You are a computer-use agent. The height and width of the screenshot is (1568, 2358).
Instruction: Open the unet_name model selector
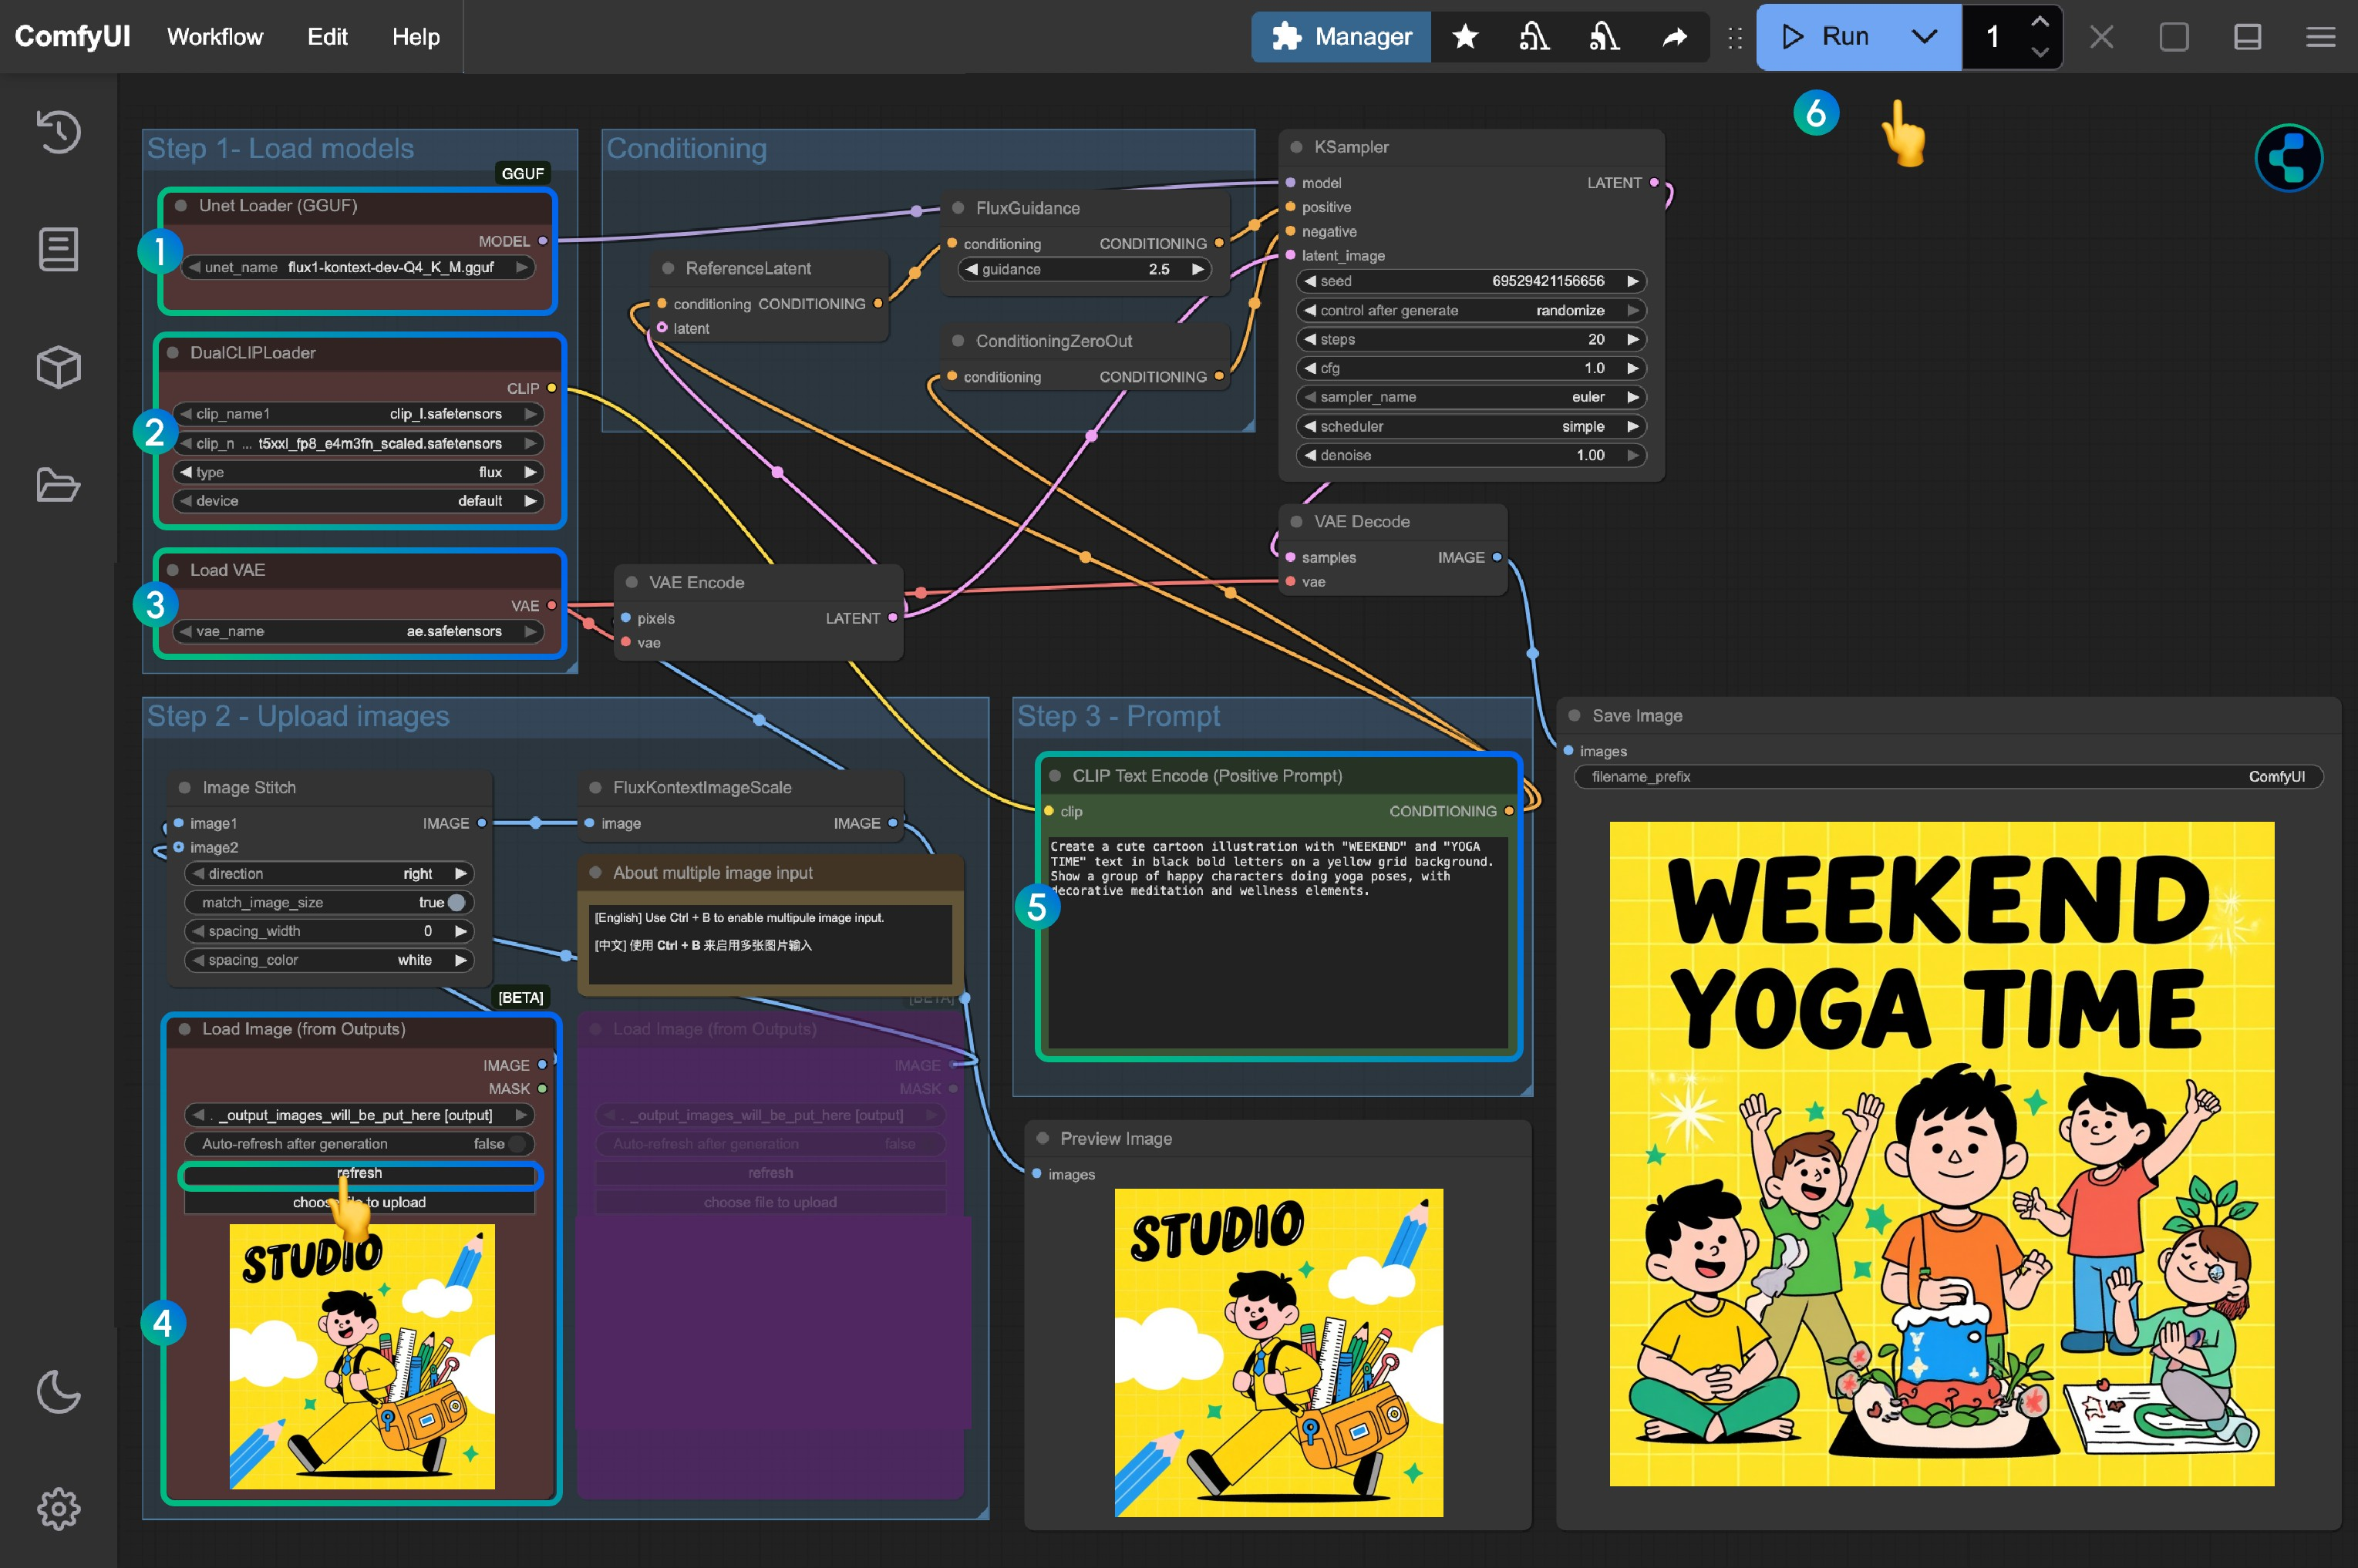coord(358,267)
